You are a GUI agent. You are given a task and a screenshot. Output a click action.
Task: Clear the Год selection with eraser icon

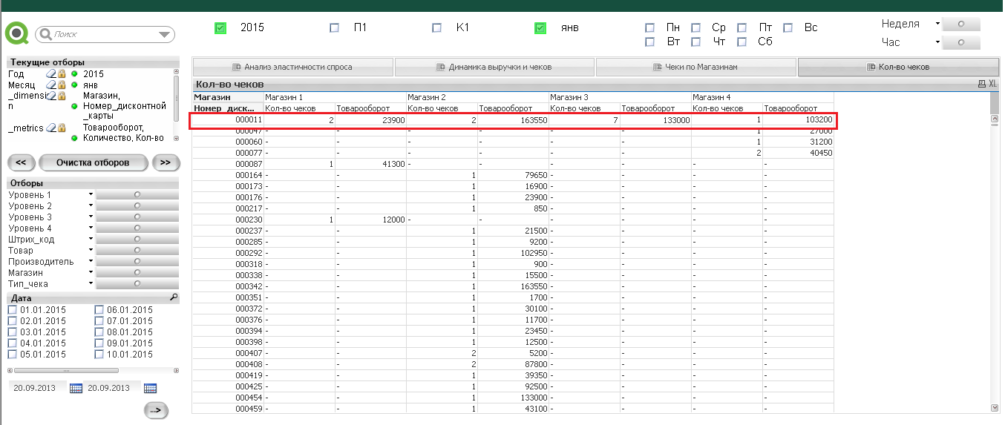click(x=51, y=74)
